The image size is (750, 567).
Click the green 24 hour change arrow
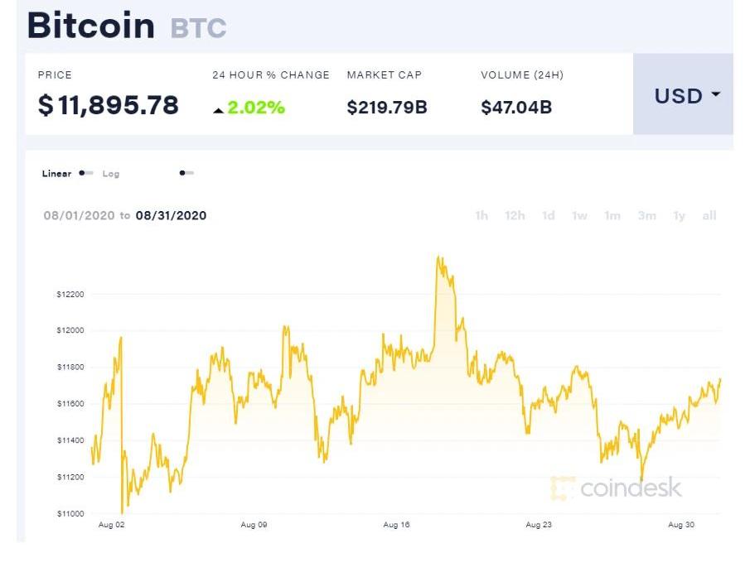tap(219, 109)
